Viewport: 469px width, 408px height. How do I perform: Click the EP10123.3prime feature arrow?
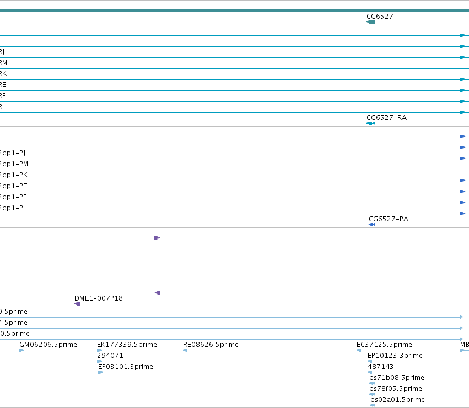[x=370, y=361]
